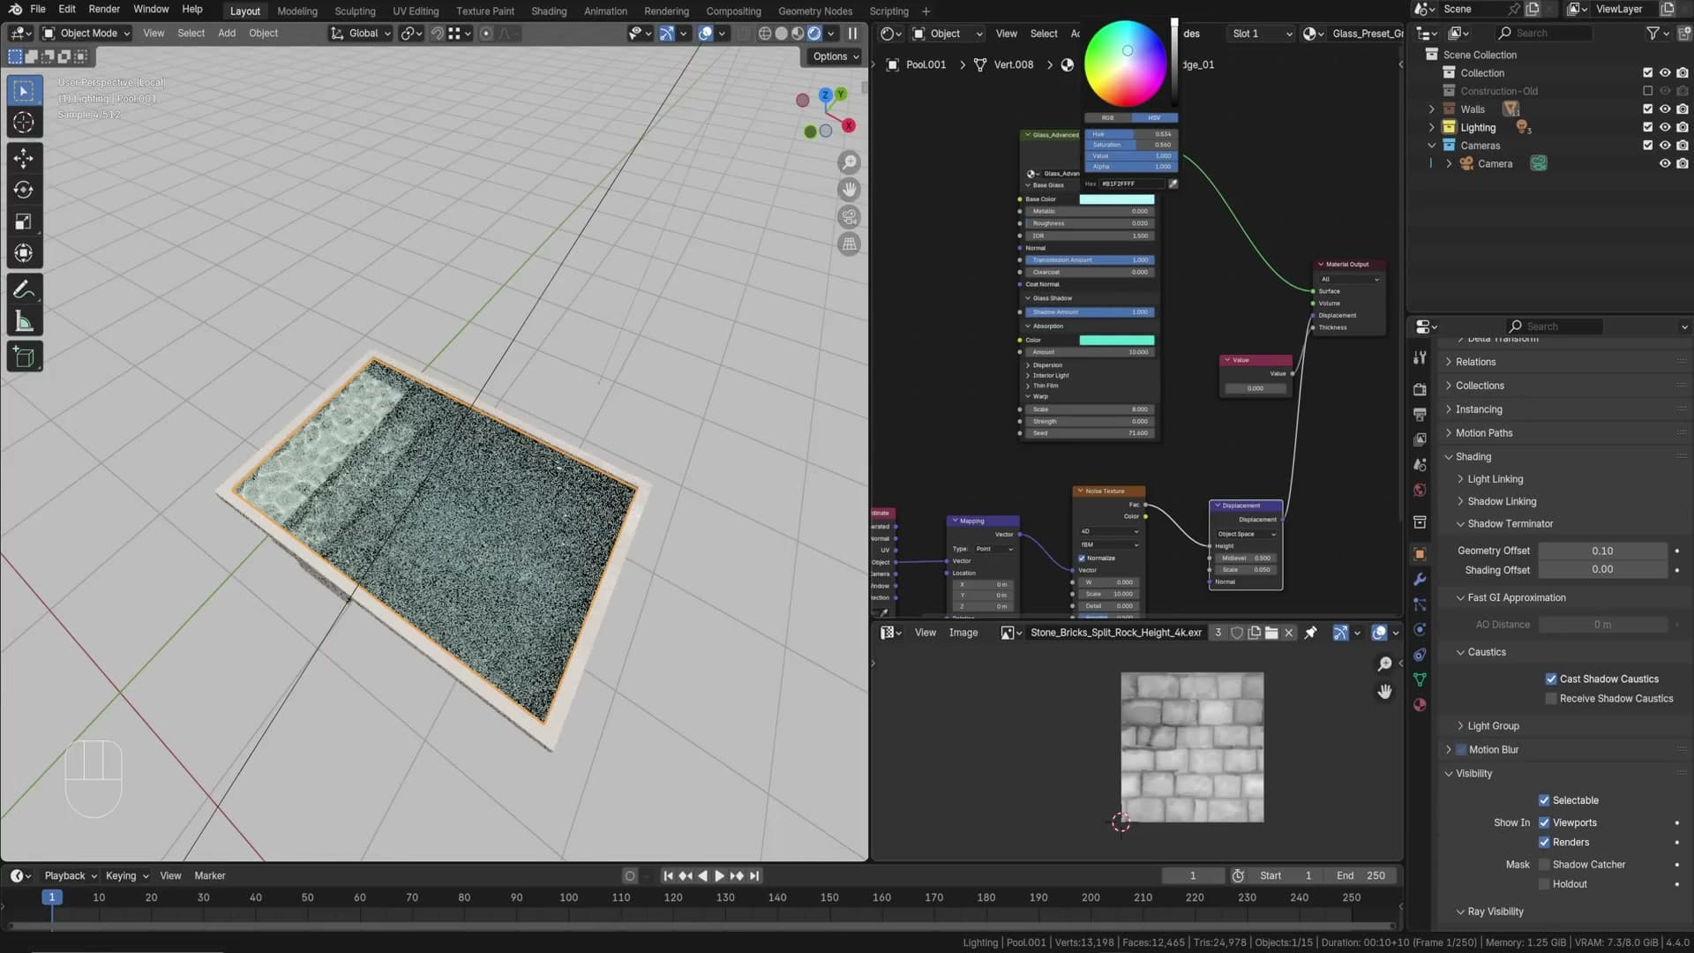Switch to the Shading workspace tab
The width and height of the screenshot is (1694, 953).
point(549,11)
